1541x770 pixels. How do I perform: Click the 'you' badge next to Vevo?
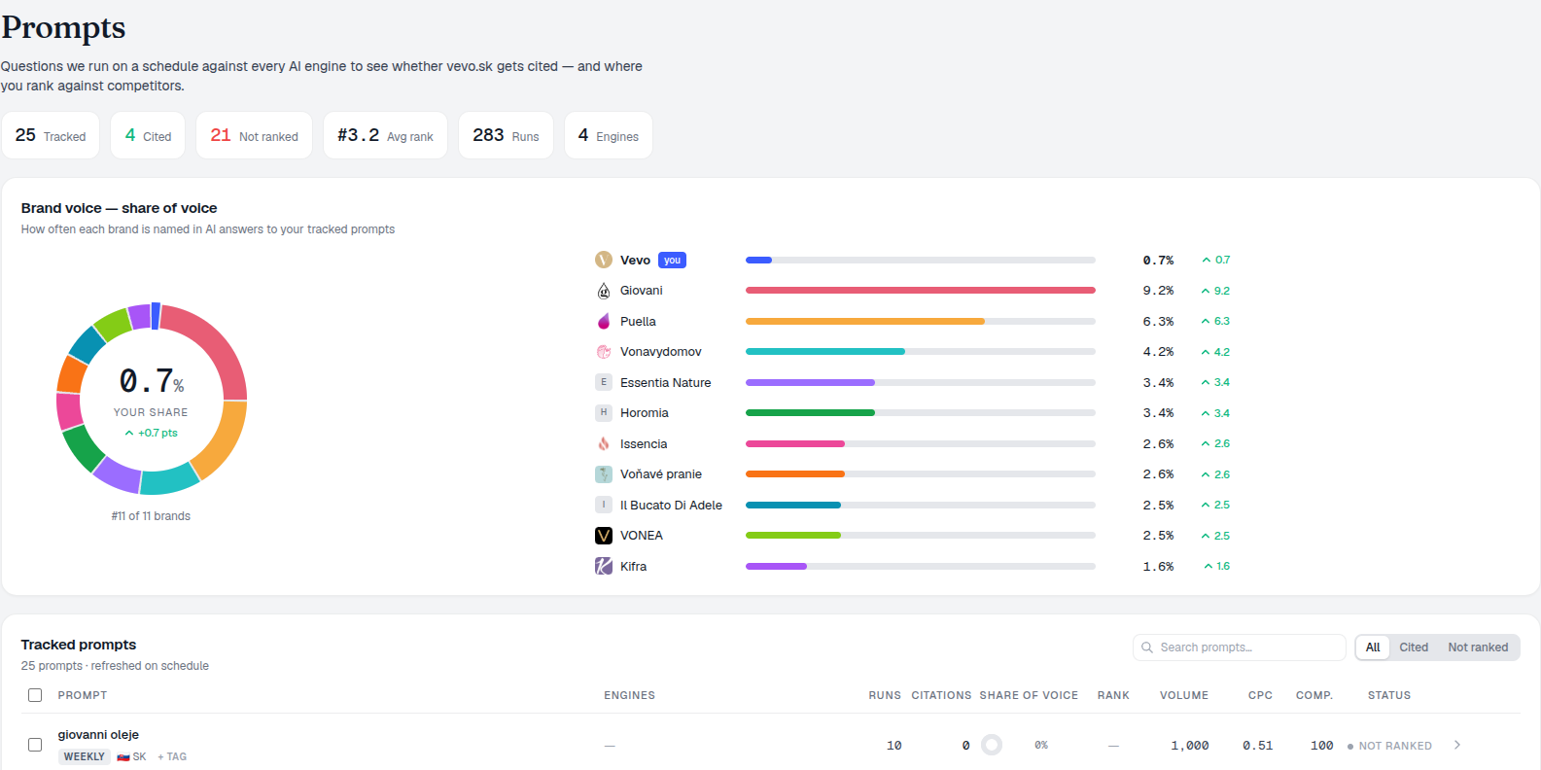coord(672,261)
